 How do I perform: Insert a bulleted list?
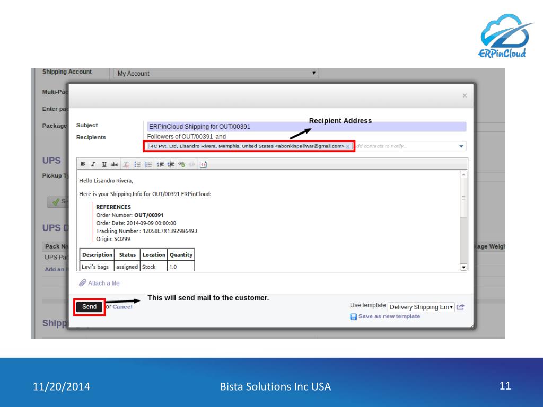(x=137, y=164)
